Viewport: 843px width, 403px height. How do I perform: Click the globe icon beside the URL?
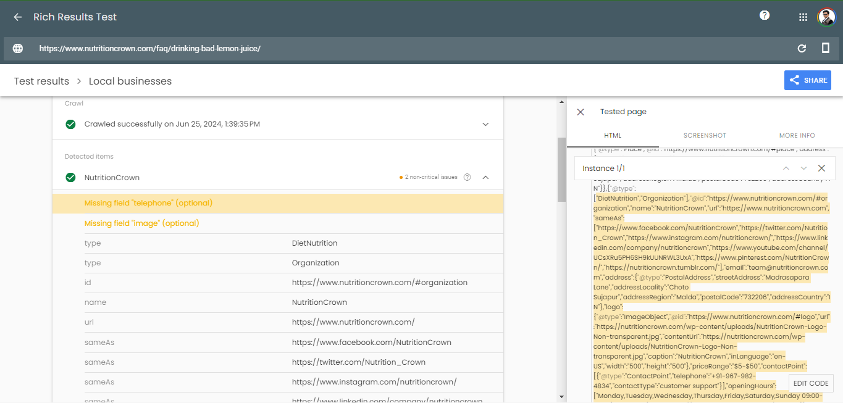[x=18, y=48]
